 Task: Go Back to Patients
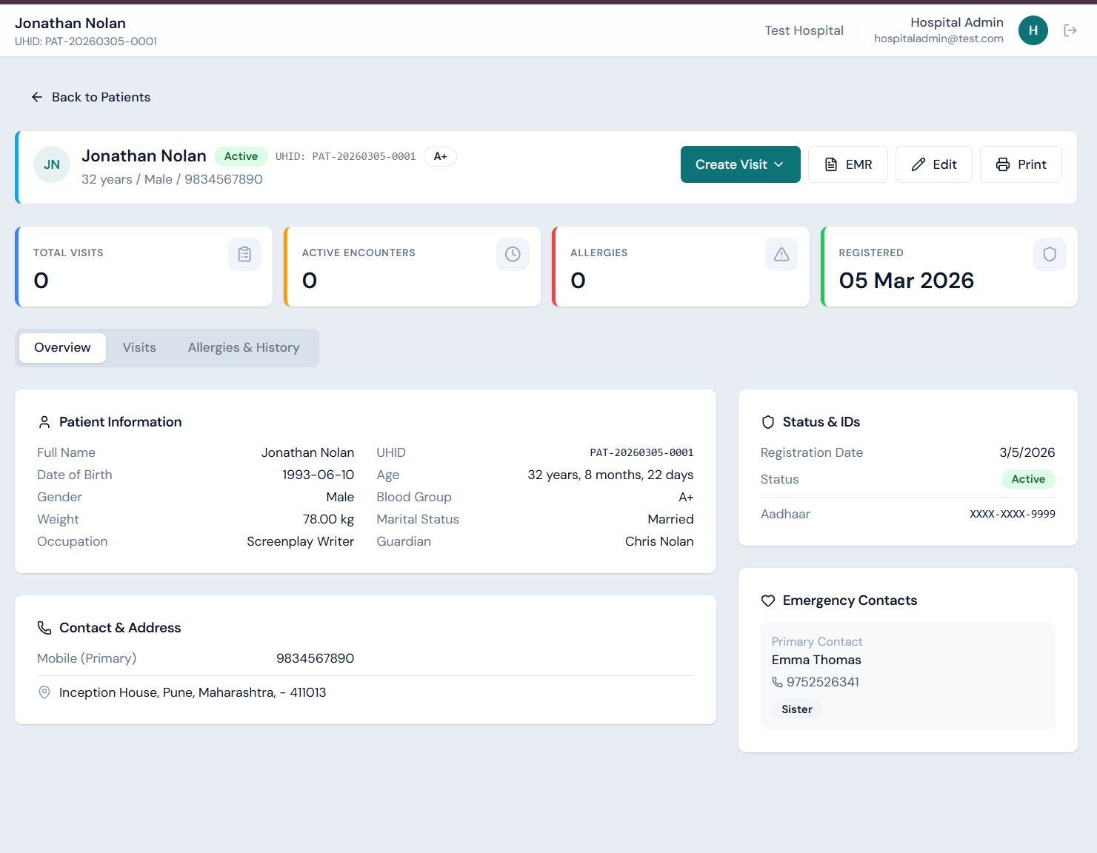[x=90, y=97]
